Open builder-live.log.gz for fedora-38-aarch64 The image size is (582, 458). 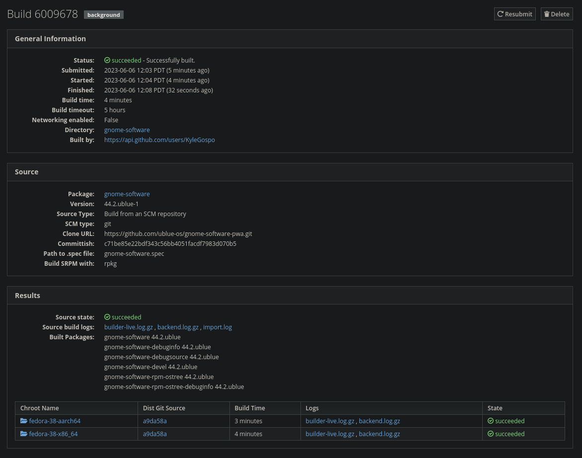pos(330,421)
